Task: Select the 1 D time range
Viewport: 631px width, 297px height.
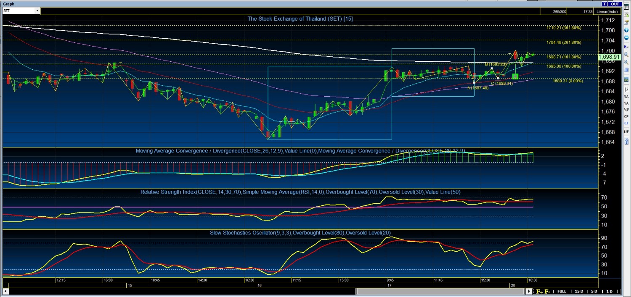Action: pyautogui.click(x=609, y=292)
